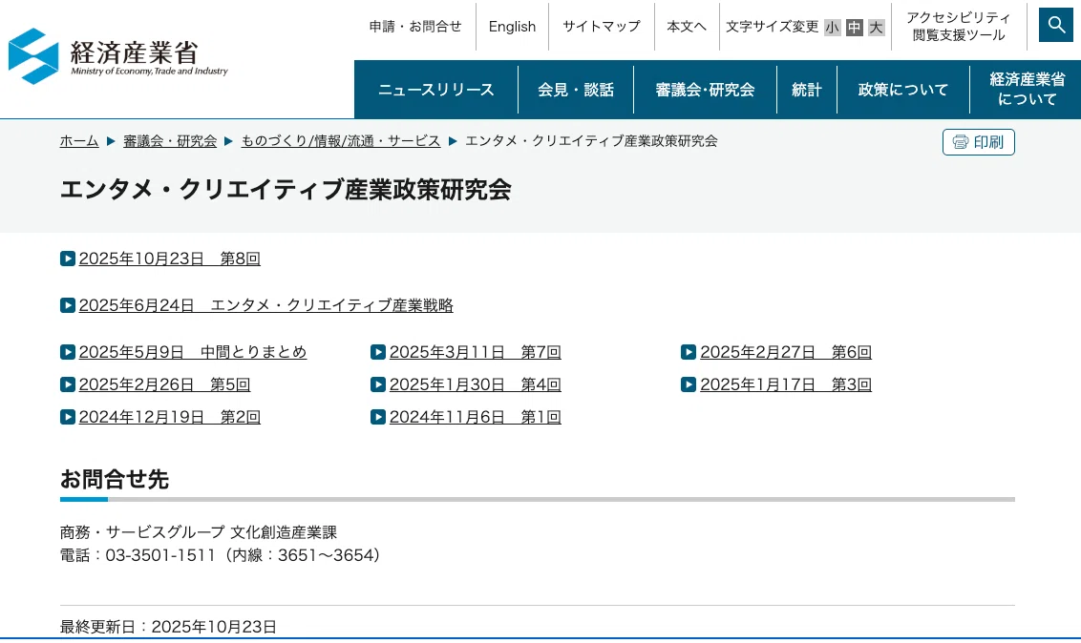Open the サイトマップ link
Screen dimensions: 1081x643
click(602, 26)
